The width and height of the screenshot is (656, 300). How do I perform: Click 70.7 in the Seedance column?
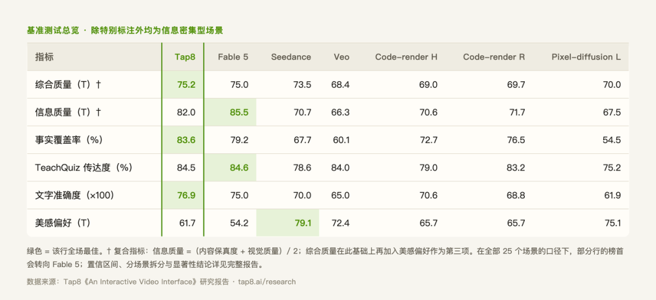coord(302,112)
